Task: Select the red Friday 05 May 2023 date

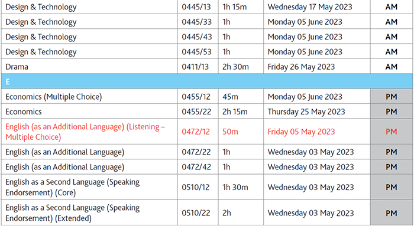Action: click(301, 132)
